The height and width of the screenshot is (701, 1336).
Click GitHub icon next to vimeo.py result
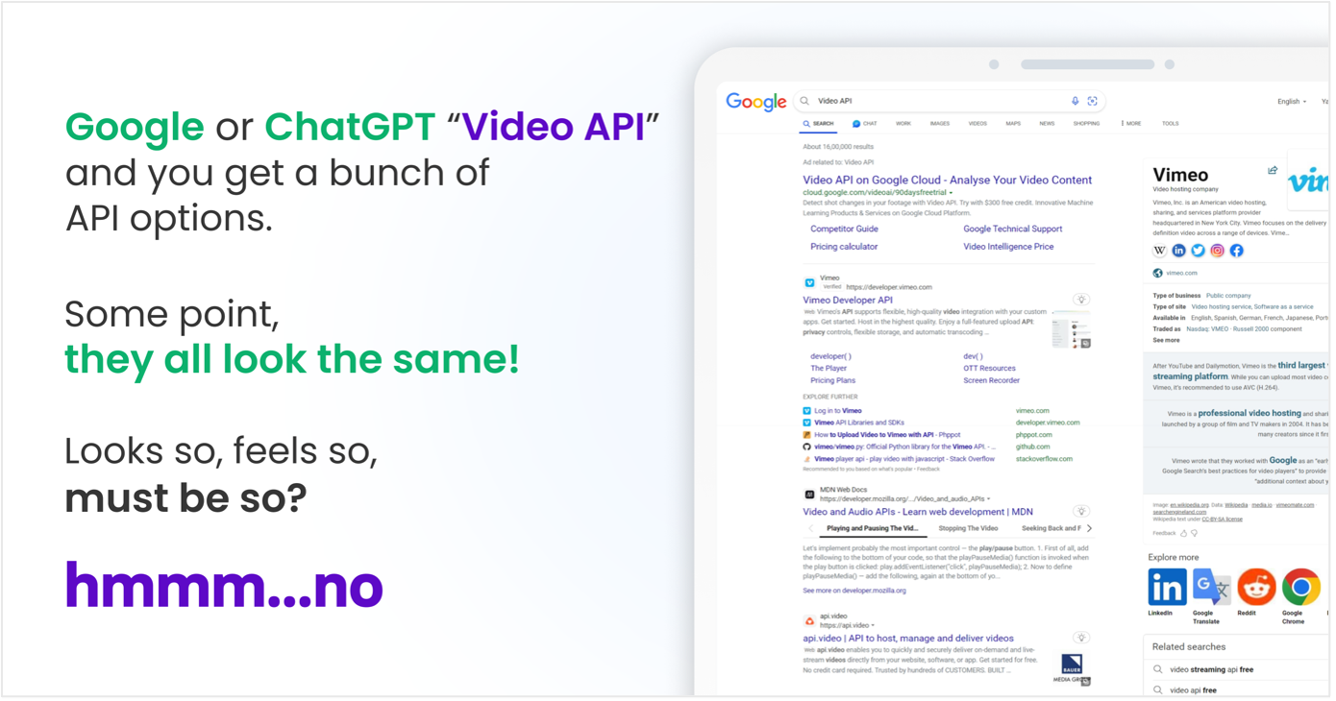pyautogui.click(x=806, y=447)
